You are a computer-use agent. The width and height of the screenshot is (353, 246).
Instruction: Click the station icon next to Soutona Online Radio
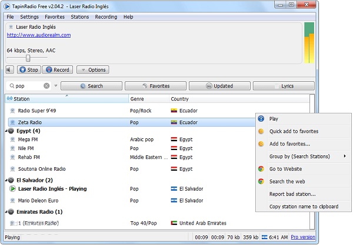12,169
